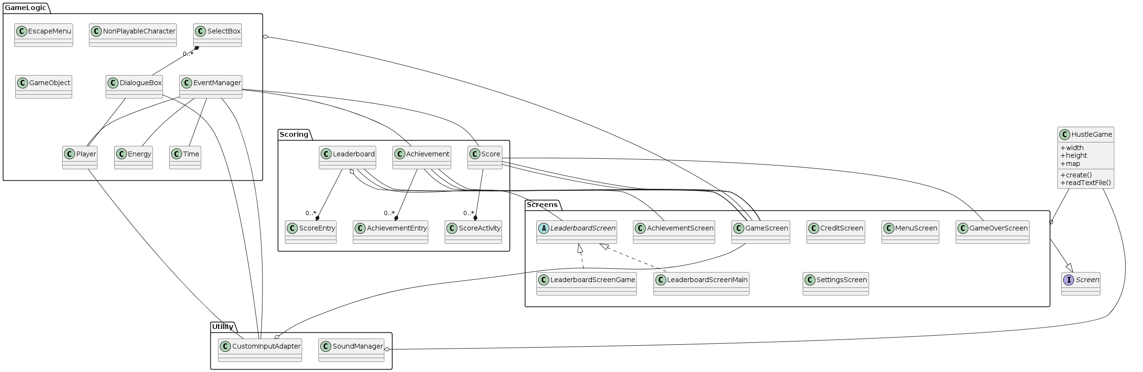Image resolution: width=1143 pixels, height=372 pixels.
Task: Select the Screens package tab
Action: pyautogui.click(x=542, y=205)
